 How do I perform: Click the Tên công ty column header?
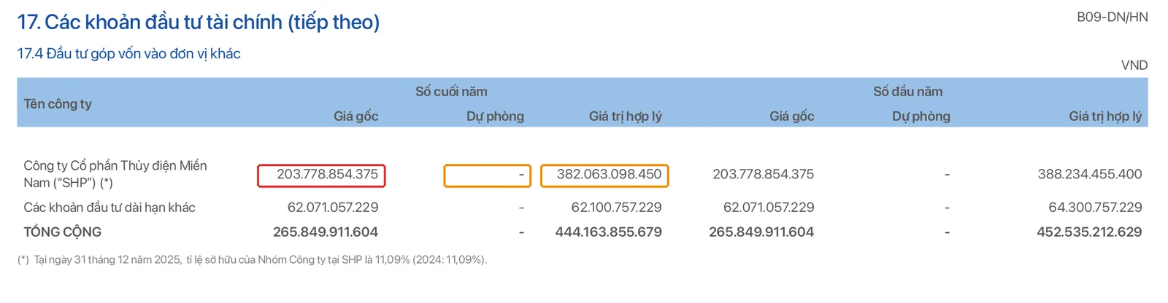58,104
